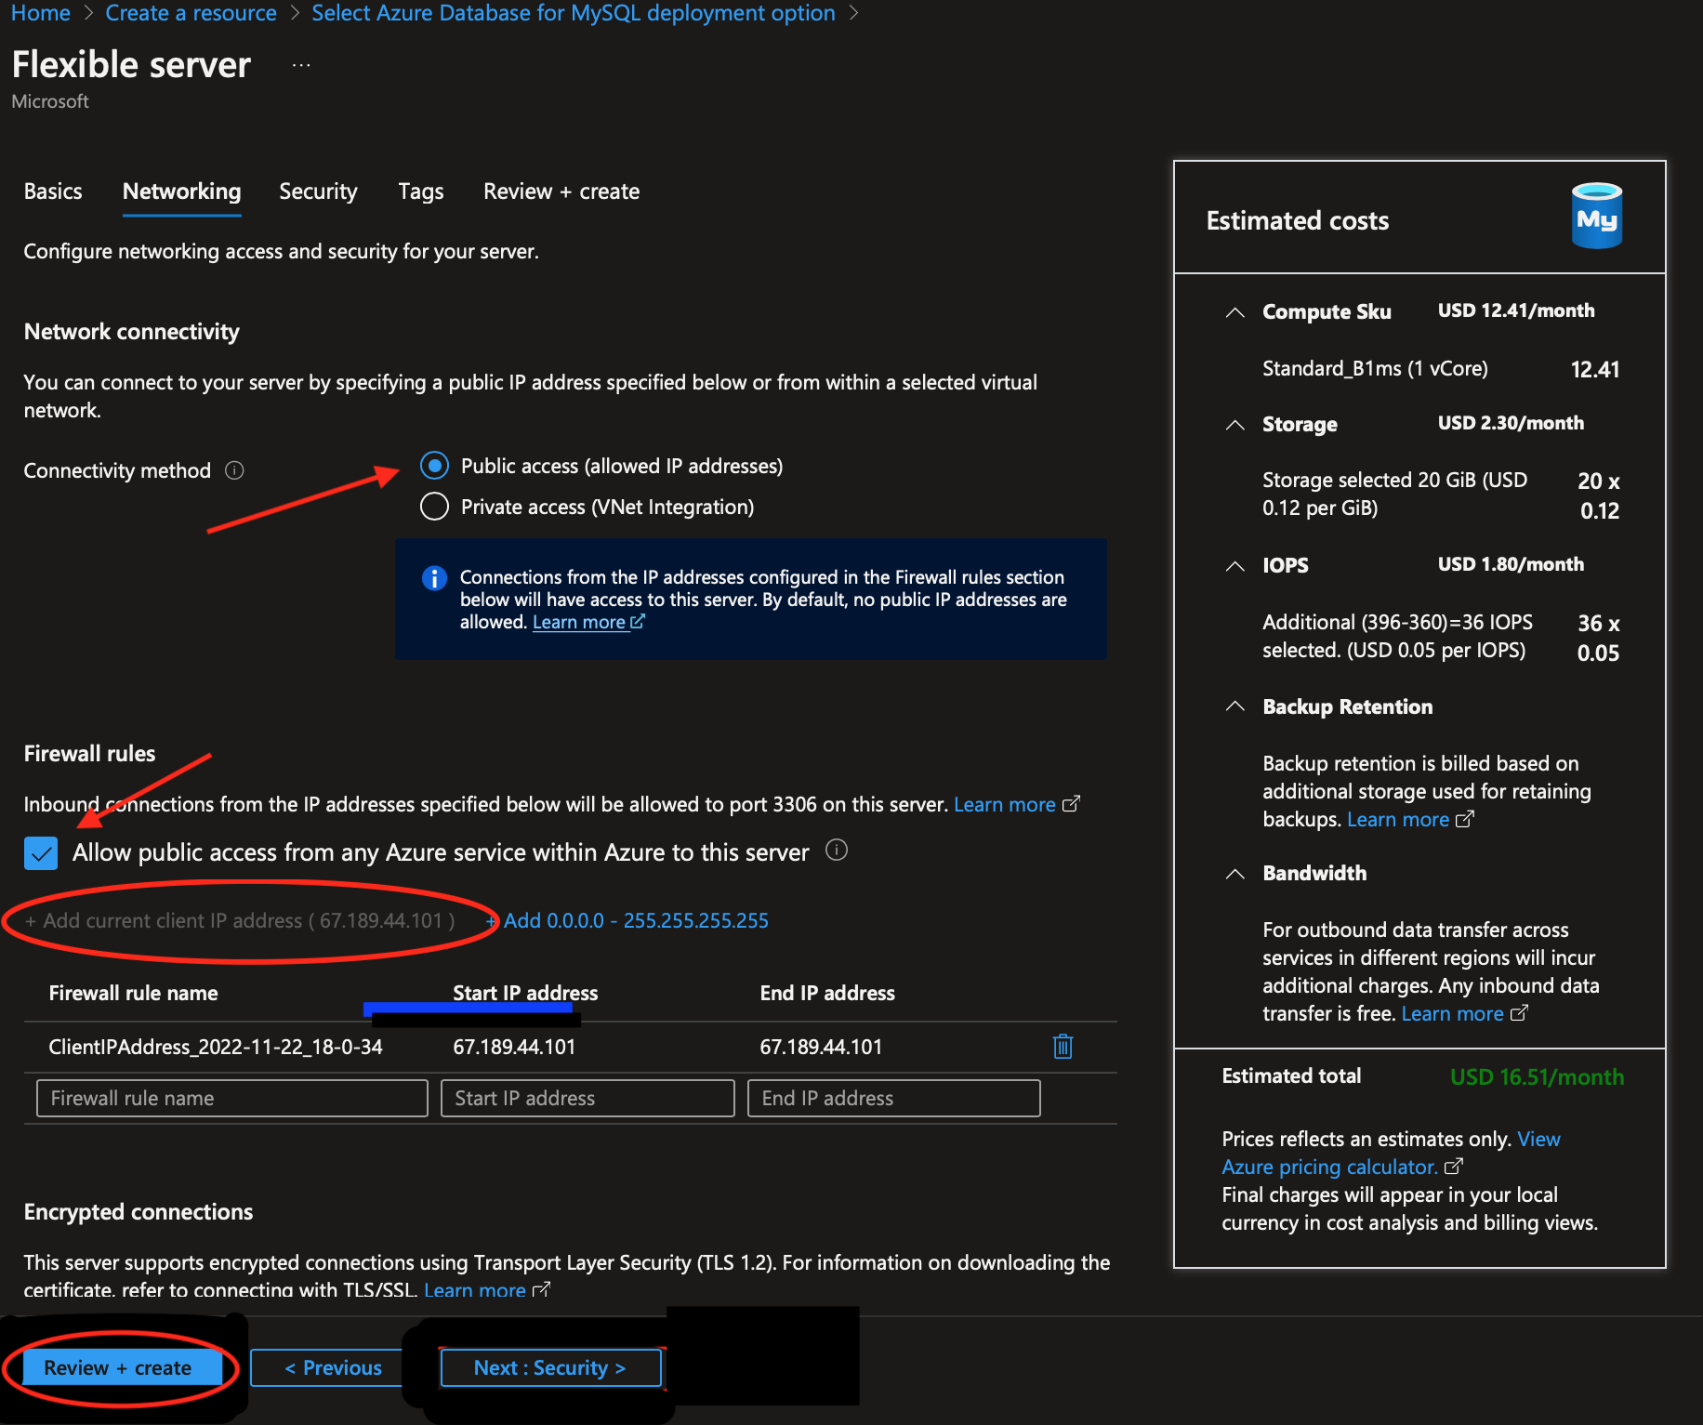Click the Standard_B1ms (1 vCore) line

pyautogui.click(x=1375, y=369)
